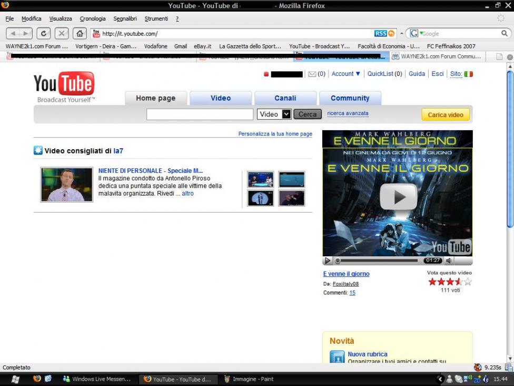Close tab with the round tab-bar close button
The image size is (514, 386).
click(510, 57)
